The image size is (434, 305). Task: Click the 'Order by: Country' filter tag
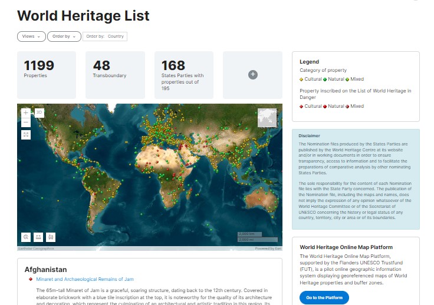105,37
